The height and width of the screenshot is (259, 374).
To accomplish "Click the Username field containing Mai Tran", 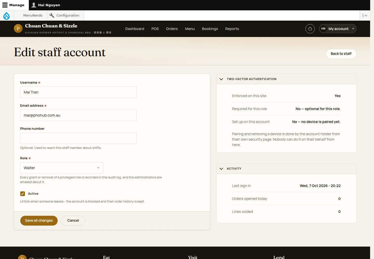I will click(78, 92).
